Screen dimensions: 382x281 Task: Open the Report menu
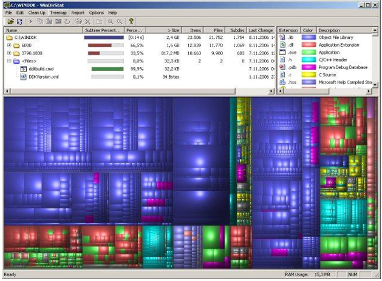pyautogui.click(x=78, y=12)
